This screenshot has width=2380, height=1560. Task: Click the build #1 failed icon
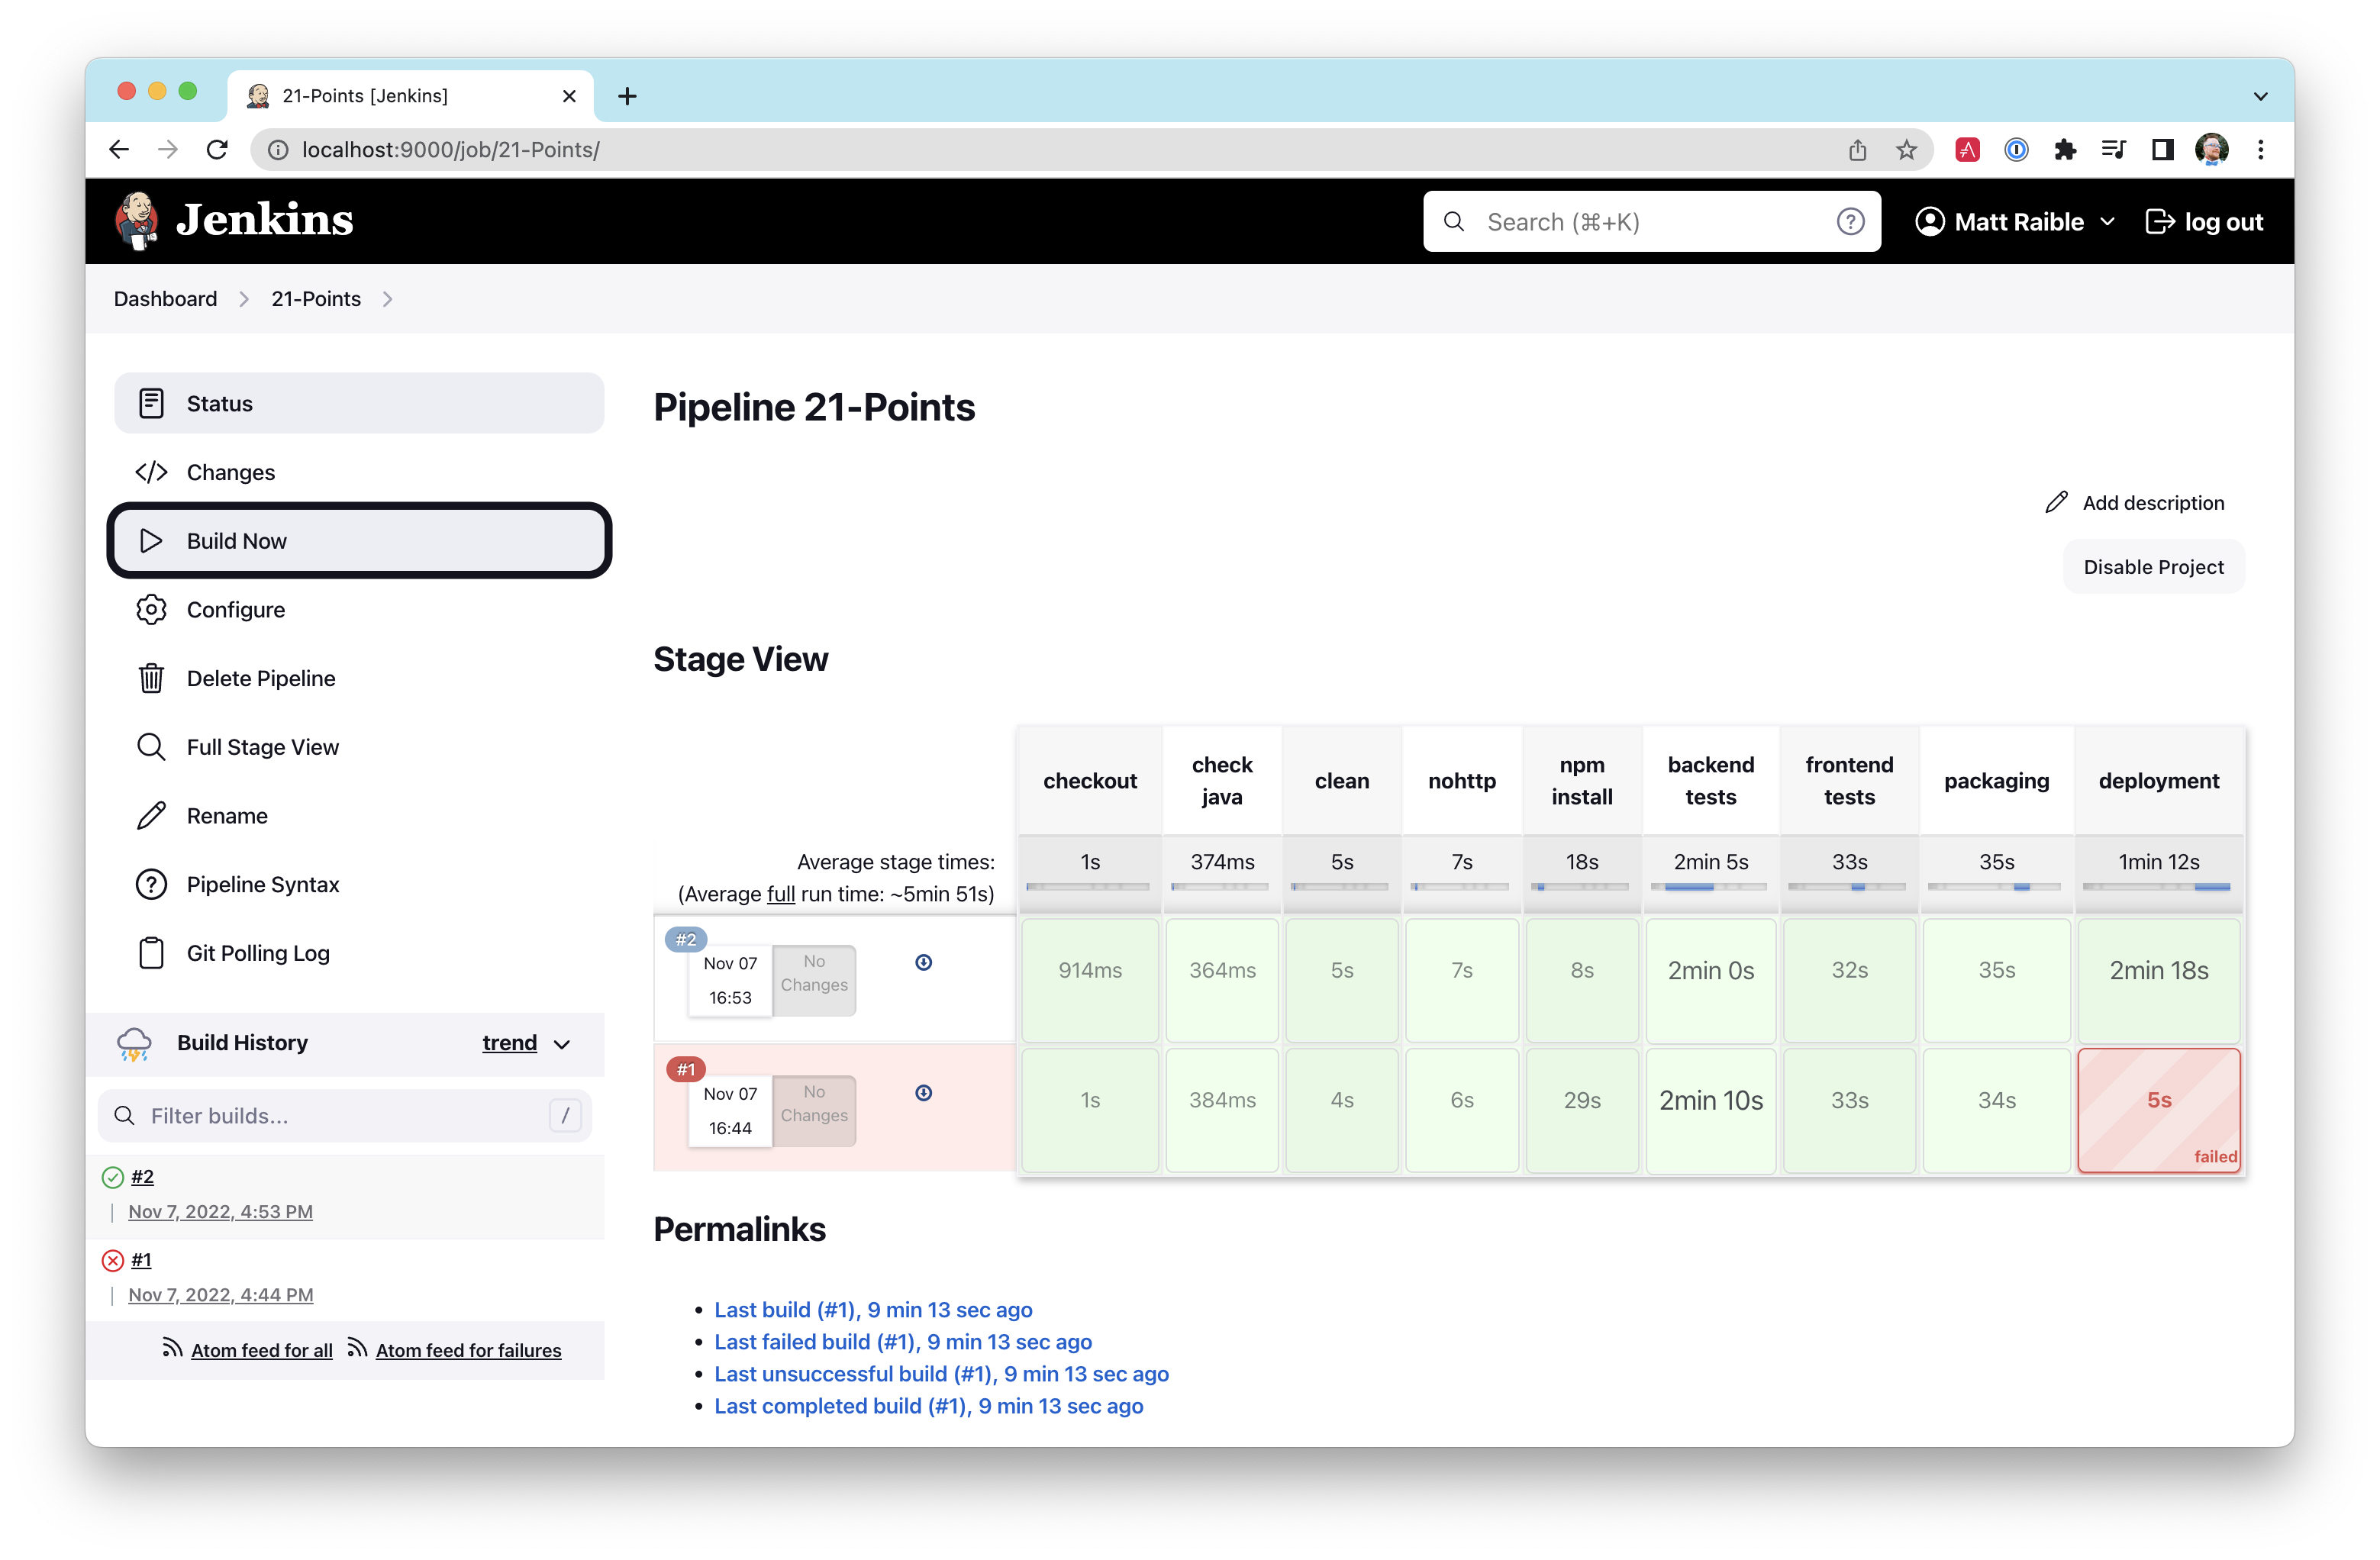coord(111,1259)
